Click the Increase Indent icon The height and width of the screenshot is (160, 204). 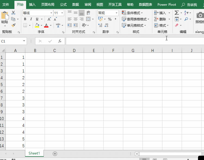tap(76, 25)
